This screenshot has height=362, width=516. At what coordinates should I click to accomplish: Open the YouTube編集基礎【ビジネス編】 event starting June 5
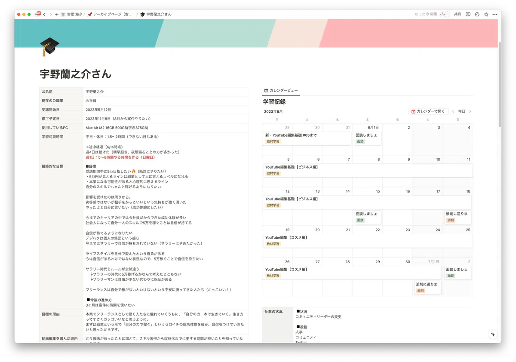(368, 170)
